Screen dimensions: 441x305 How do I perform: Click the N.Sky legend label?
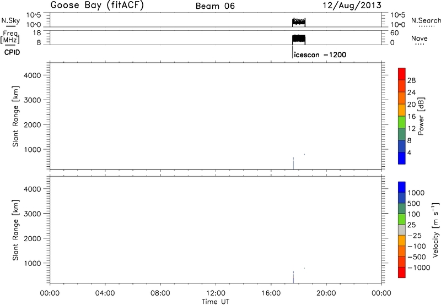10,20
